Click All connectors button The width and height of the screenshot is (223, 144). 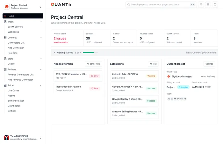point(93,64)
